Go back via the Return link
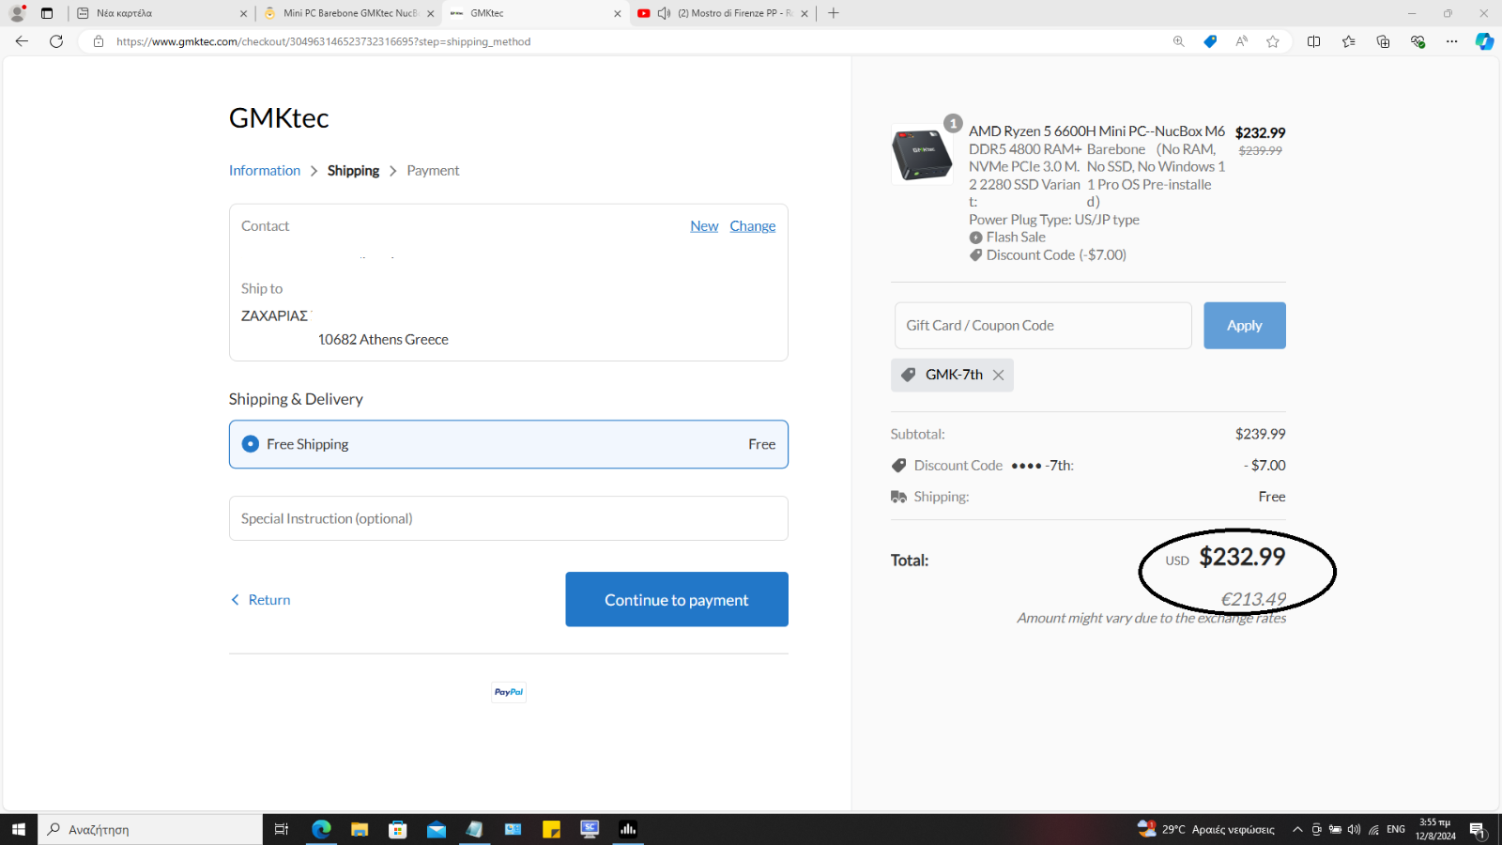This screenshot has width=1502, height=845. (x=261, y=600)
